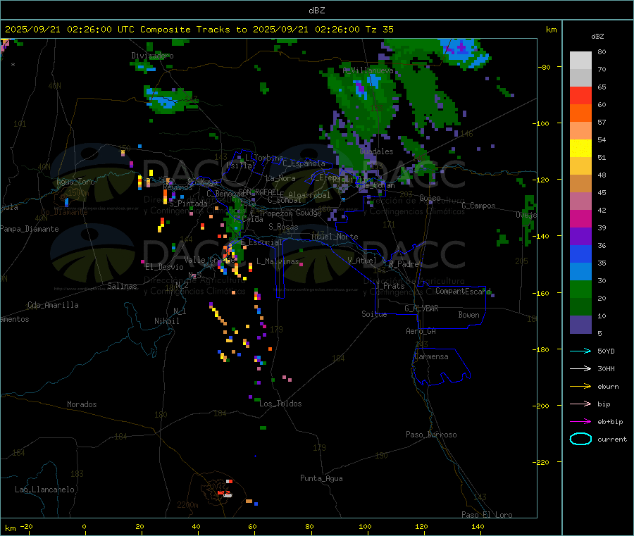Click the 'Tz 35' value in header
The image size is (634, 536).
coord(379,29)
